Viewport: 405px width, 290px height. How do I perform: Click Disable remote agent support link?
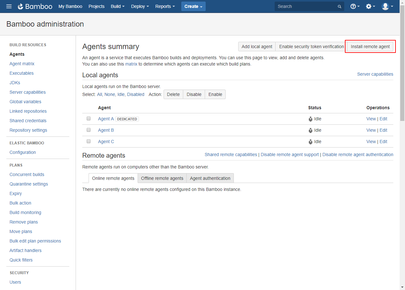pyautogui.click(x=290, y=154)
